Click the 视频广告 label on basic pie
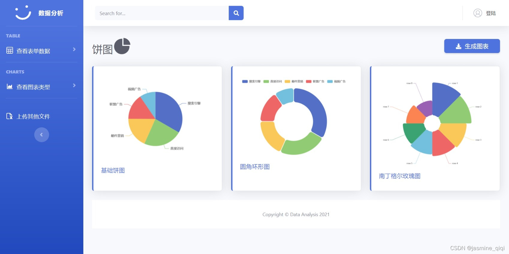 coord(134,89)
